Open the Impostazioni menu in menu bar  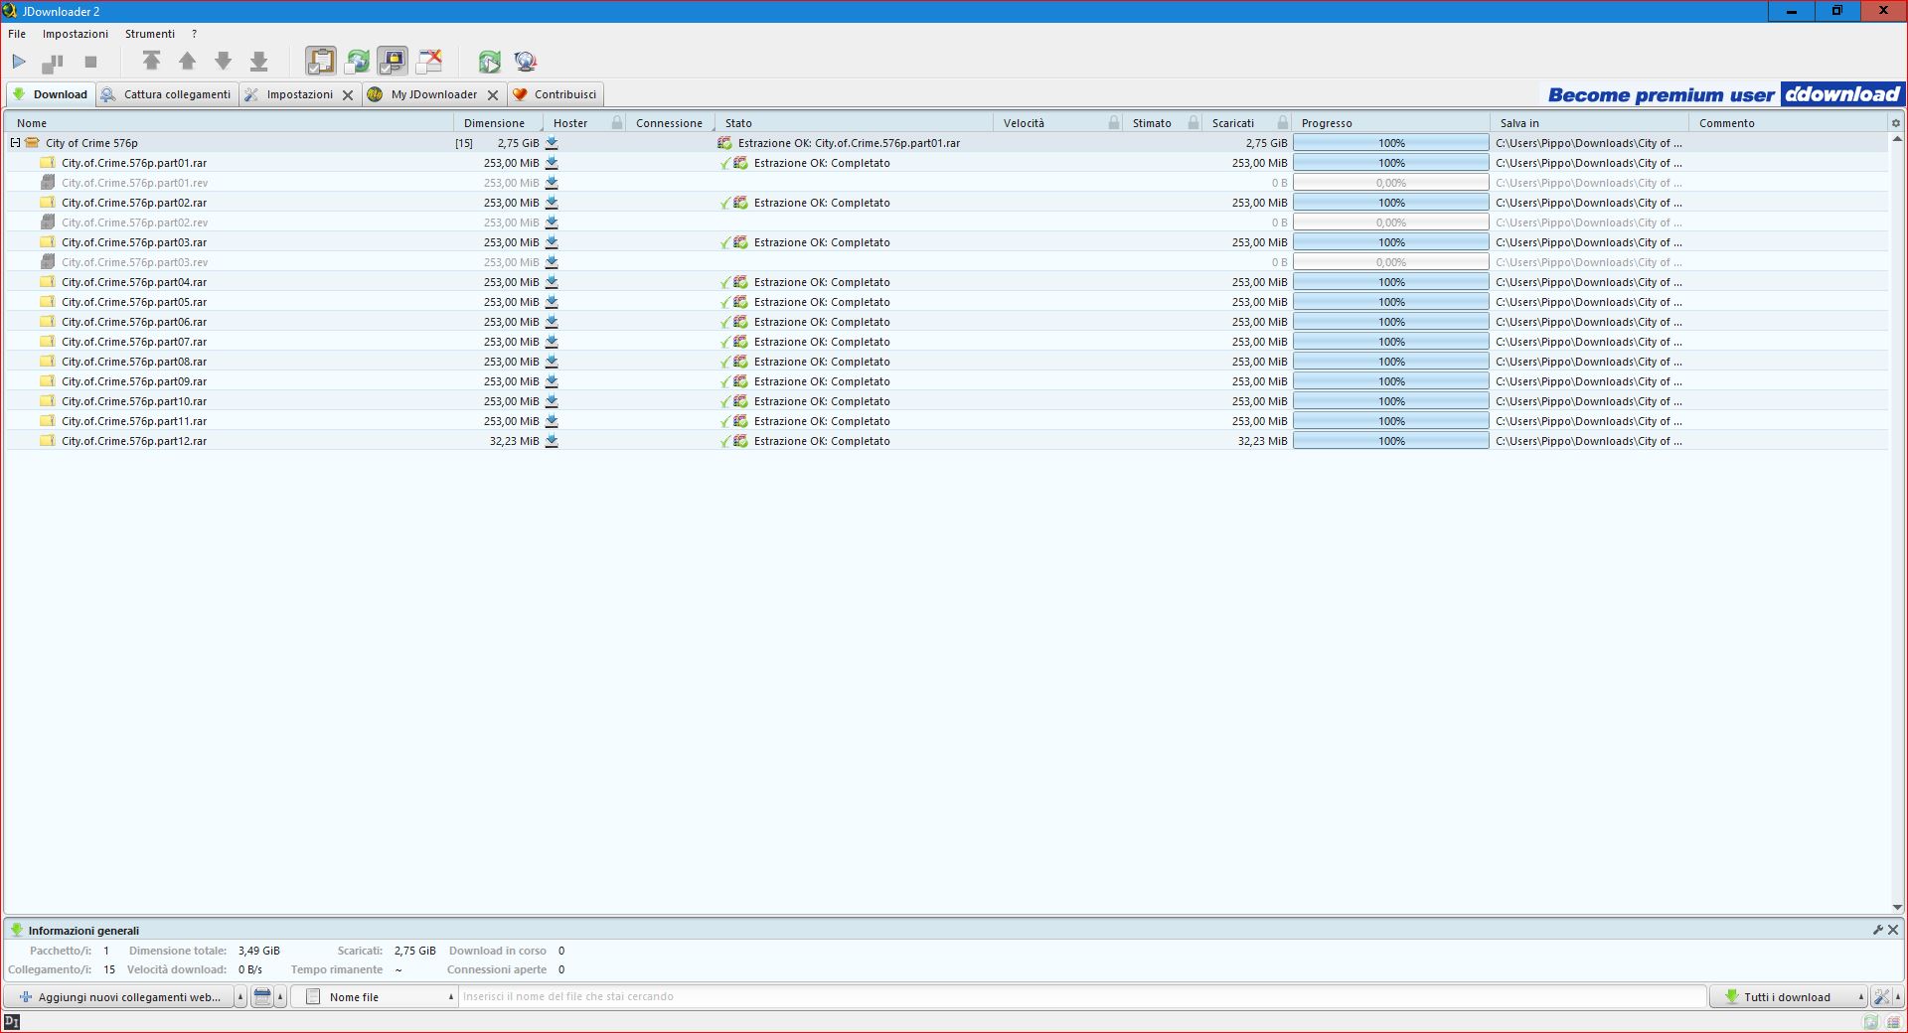click(76, 34)
